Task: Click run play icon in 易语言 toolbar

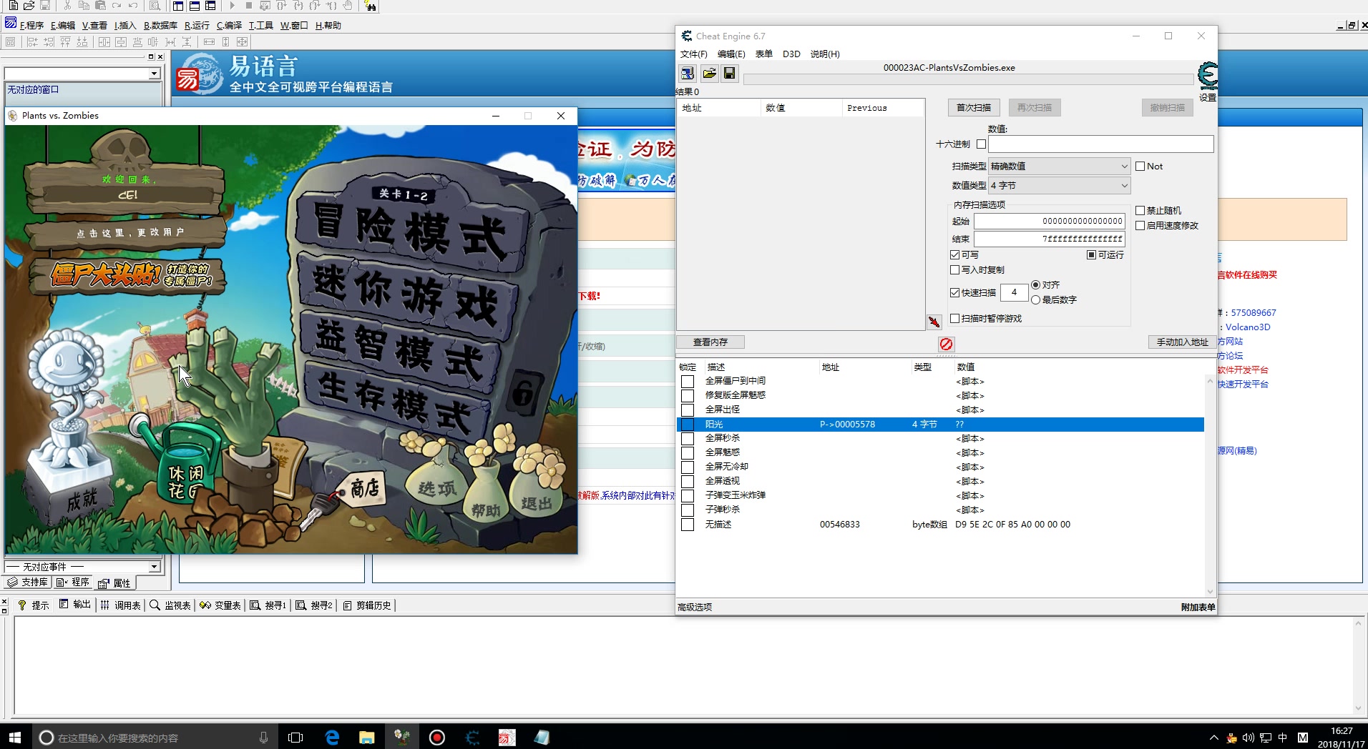Action: tap(232, 6)
